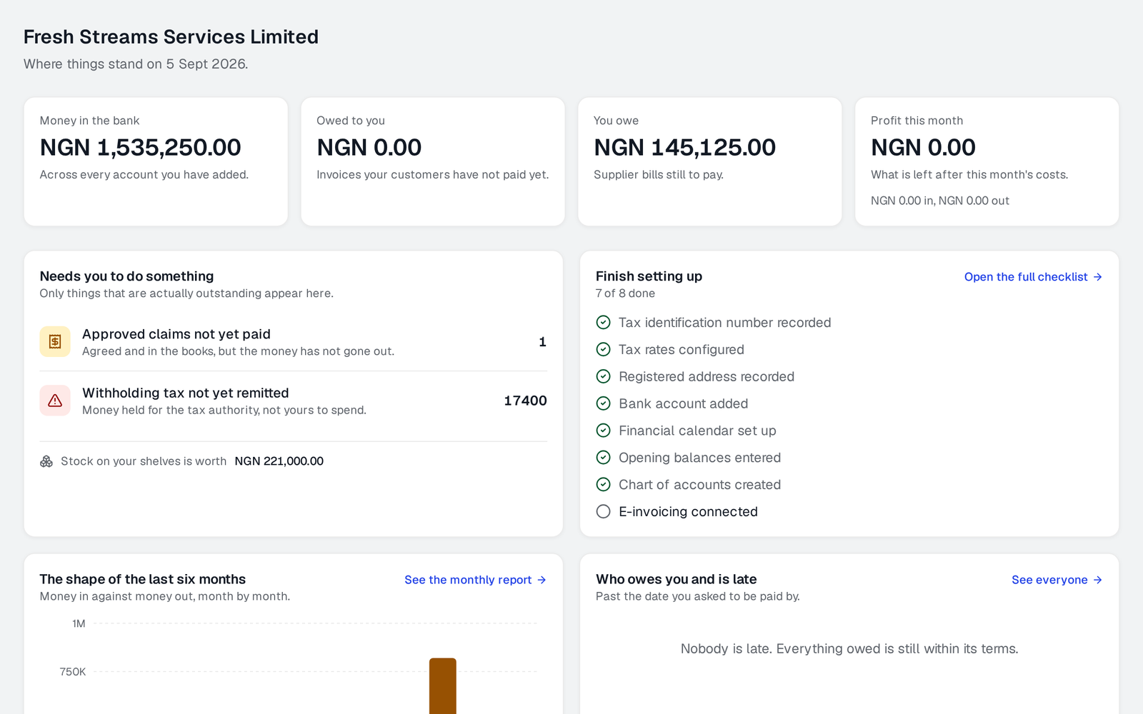This screenshot has width=1143, height=714.
Task: Click check icon beside Tax identification number recorded
Action: pyautogui.click(x=604, y=323)
